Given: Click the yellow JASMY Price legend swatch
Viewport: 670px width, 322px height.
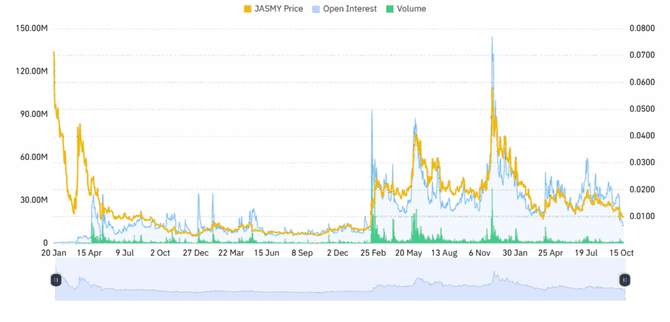Looking at the screenshot, I should 247,9.
